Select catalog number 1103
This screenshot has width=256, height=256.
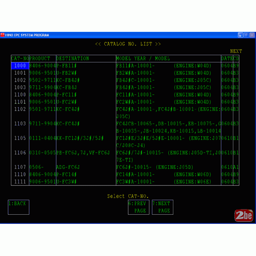20,124
